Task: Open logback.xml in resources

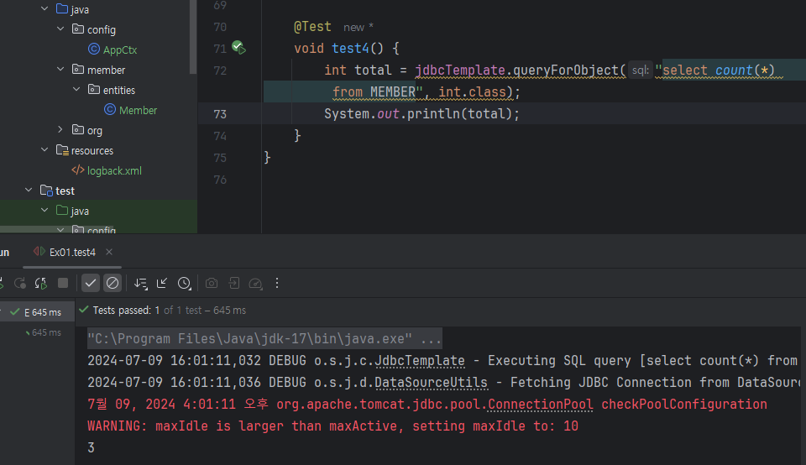Action: click(x=114, y=170)
